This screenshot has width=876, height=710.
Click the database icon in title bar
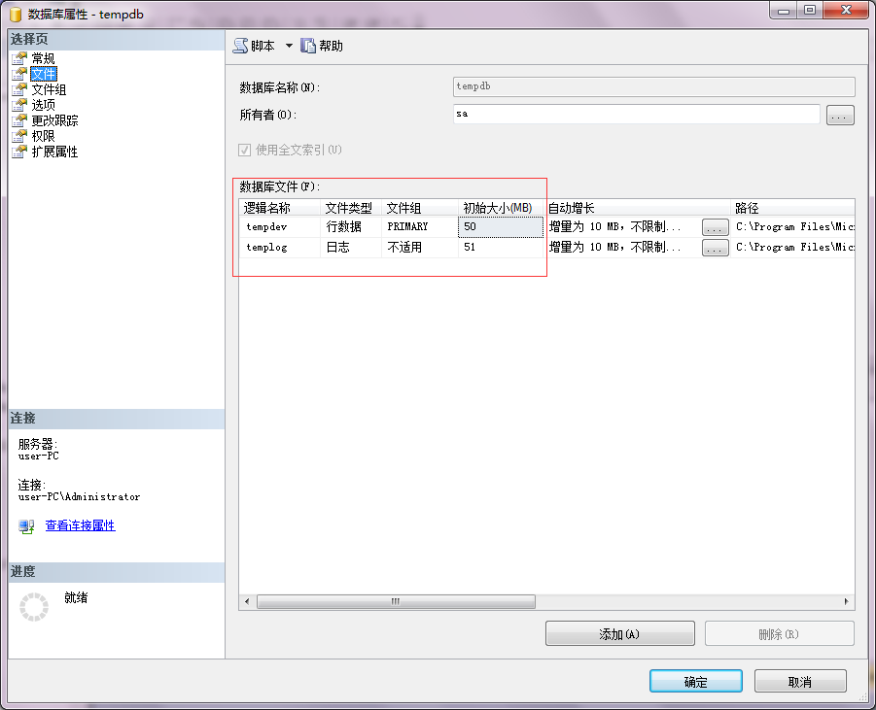point(16,15)
